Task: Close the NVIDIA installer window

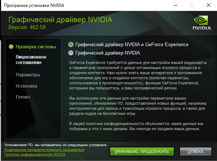Action: coord(209,5)
